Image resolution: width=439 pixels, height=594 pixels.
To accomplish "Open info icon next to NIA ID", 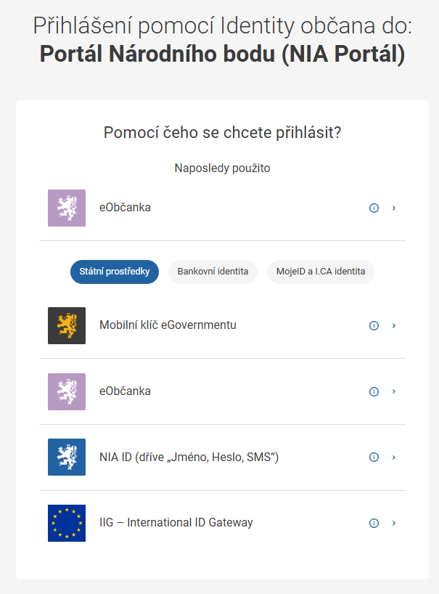I will point(374,457).
